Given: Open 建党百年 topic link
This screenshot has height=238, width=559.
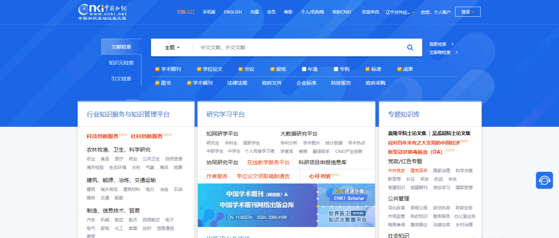Looking at the screenshot, I should (419, 170).
